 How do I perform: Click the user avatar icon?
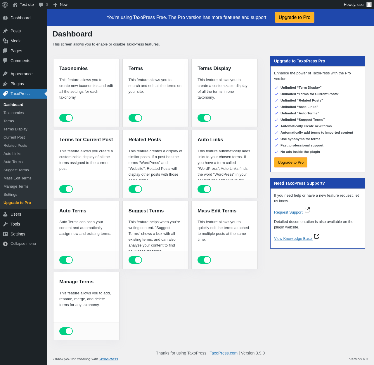369,4
